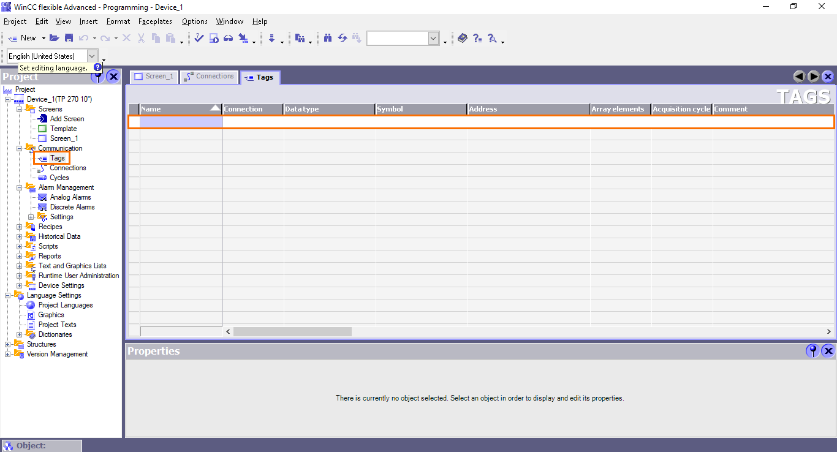Expand the Scripts folder

(x=20, y=246)
